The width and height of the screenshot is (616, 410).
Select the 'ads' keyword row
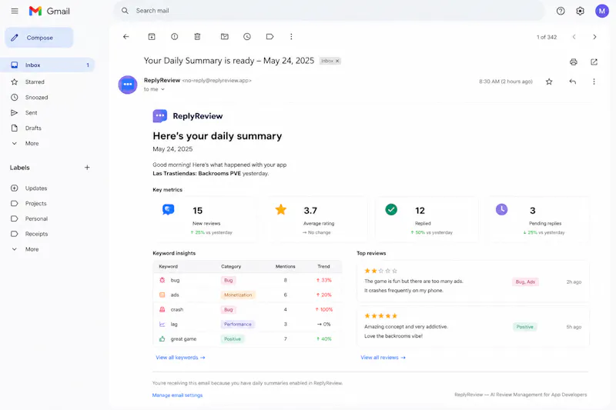tap(247, 295)
